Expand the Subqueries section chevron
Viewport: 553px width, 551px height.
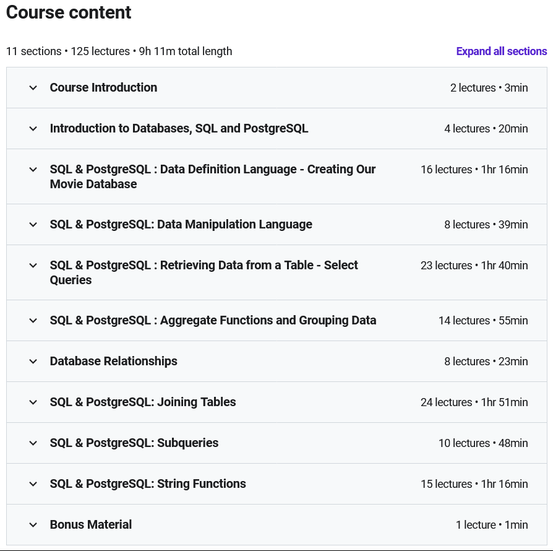[33, 443]
